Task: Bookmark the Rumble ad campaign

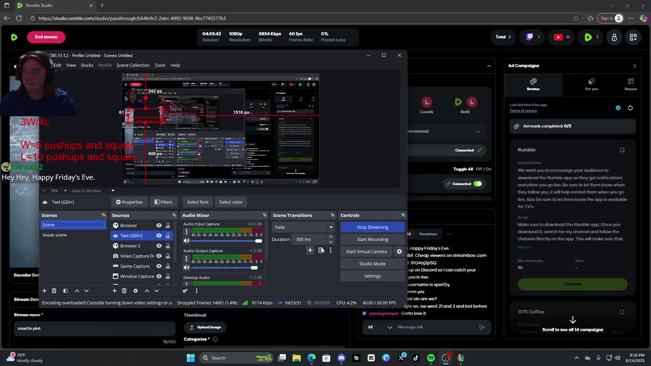Action: (x=622, y=150)
